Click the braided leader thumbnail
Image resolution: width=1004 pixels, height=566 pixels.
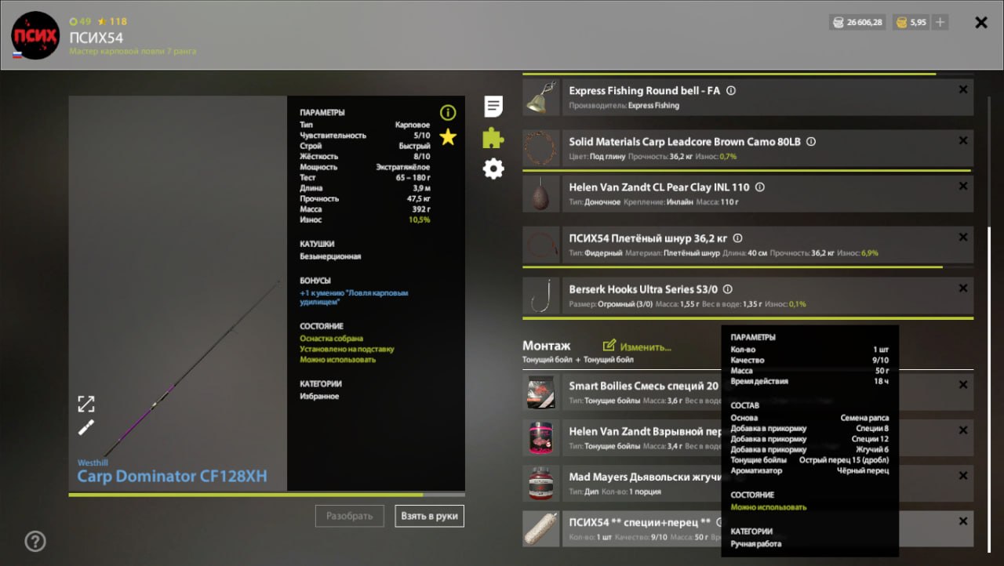pyautogui.click(x=541, y=245)
